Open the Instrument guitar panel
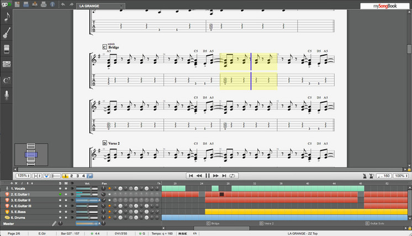 point(7,33)
